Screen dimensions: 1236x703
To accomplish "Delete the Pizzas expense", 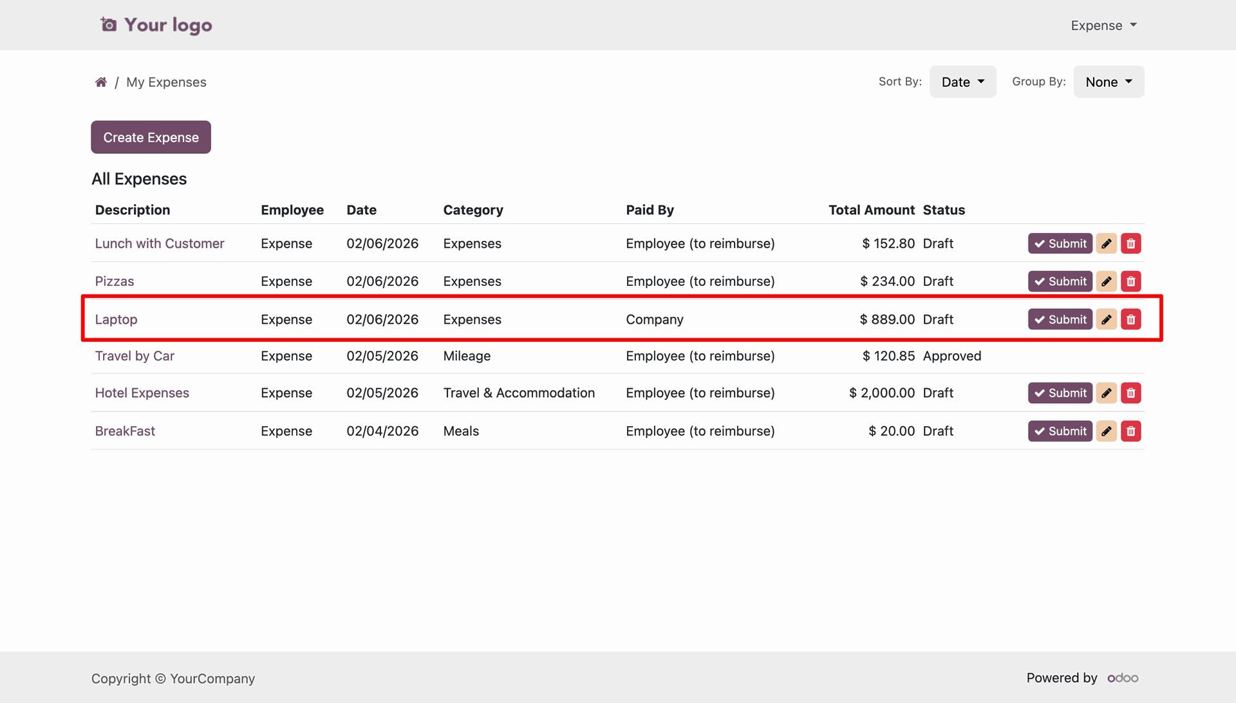I will pos(1131,281).
